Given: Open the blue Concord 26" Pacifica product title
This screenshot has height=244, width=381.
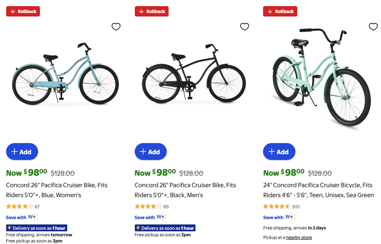Looking at the screenshot, I should pyautogui.click(x=57, y=190).
